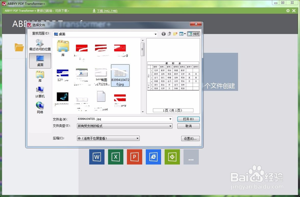Create a new folder icon
The image size is (300, 197).
tap(175, 34)
